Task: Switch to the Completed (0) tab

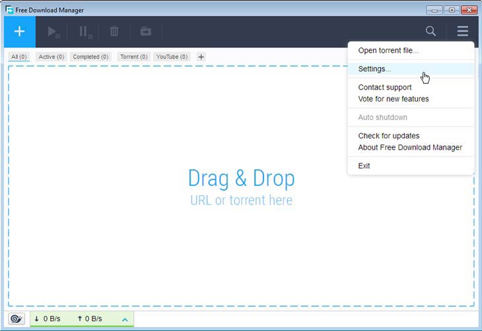Action: tap(90, 57)
